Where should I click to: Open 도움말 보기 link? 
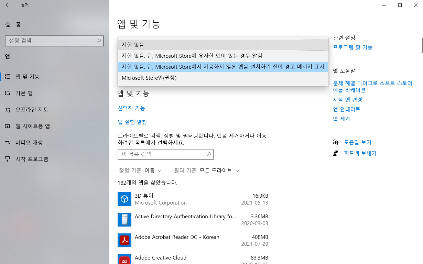358,142
